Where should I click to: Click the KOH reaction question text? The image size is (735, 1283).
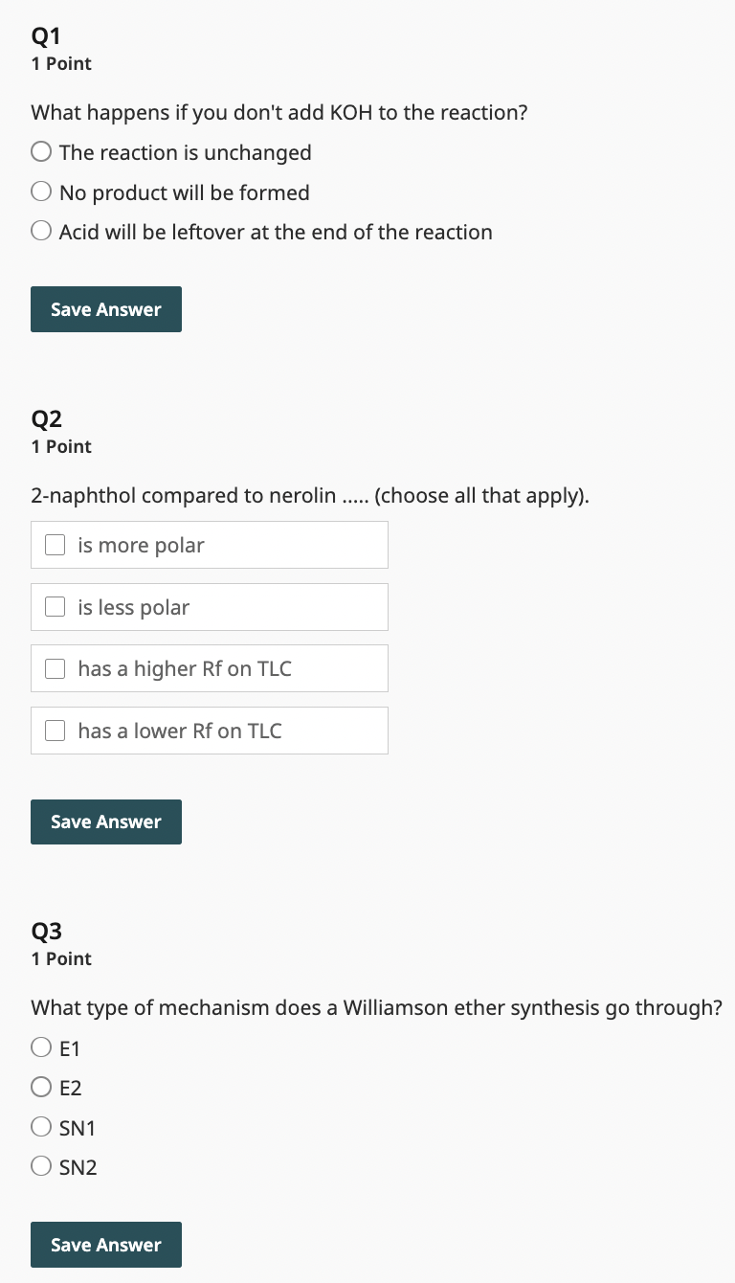click(278, 112)
